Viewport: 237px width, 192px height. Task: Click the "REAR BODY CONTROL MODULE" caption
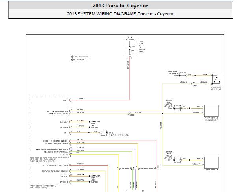[x=43, y=160]
